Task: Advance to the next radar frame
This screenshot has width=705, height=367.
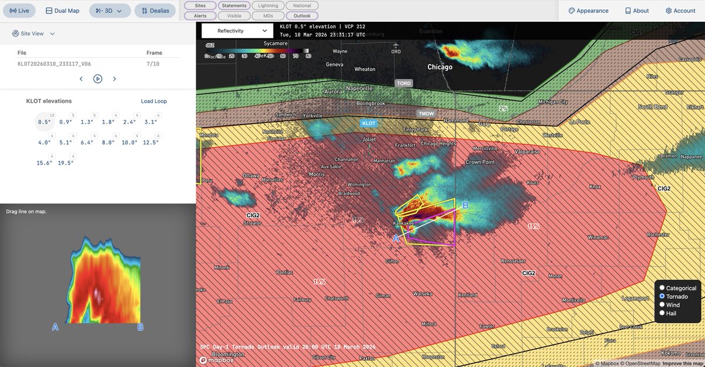Action: click(x=115, y=78)
